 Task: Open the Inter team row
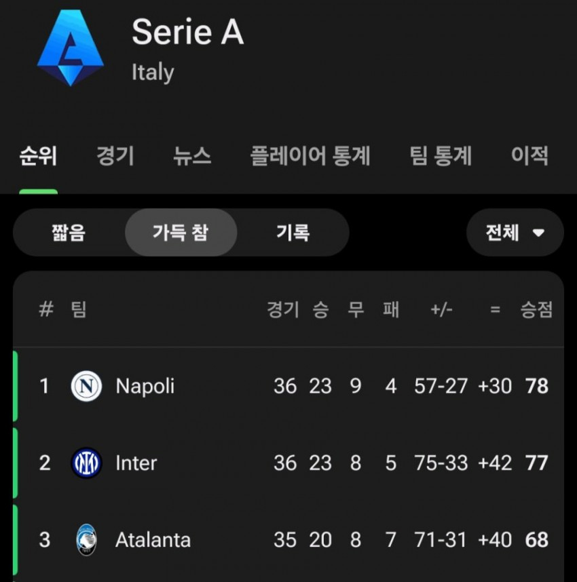(x=288, y=463)
